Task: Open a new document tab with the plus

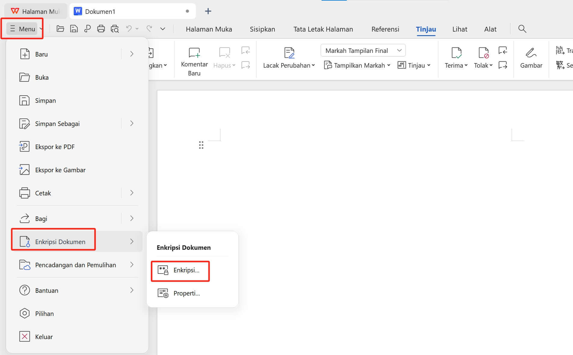Action: pos(208,11)
